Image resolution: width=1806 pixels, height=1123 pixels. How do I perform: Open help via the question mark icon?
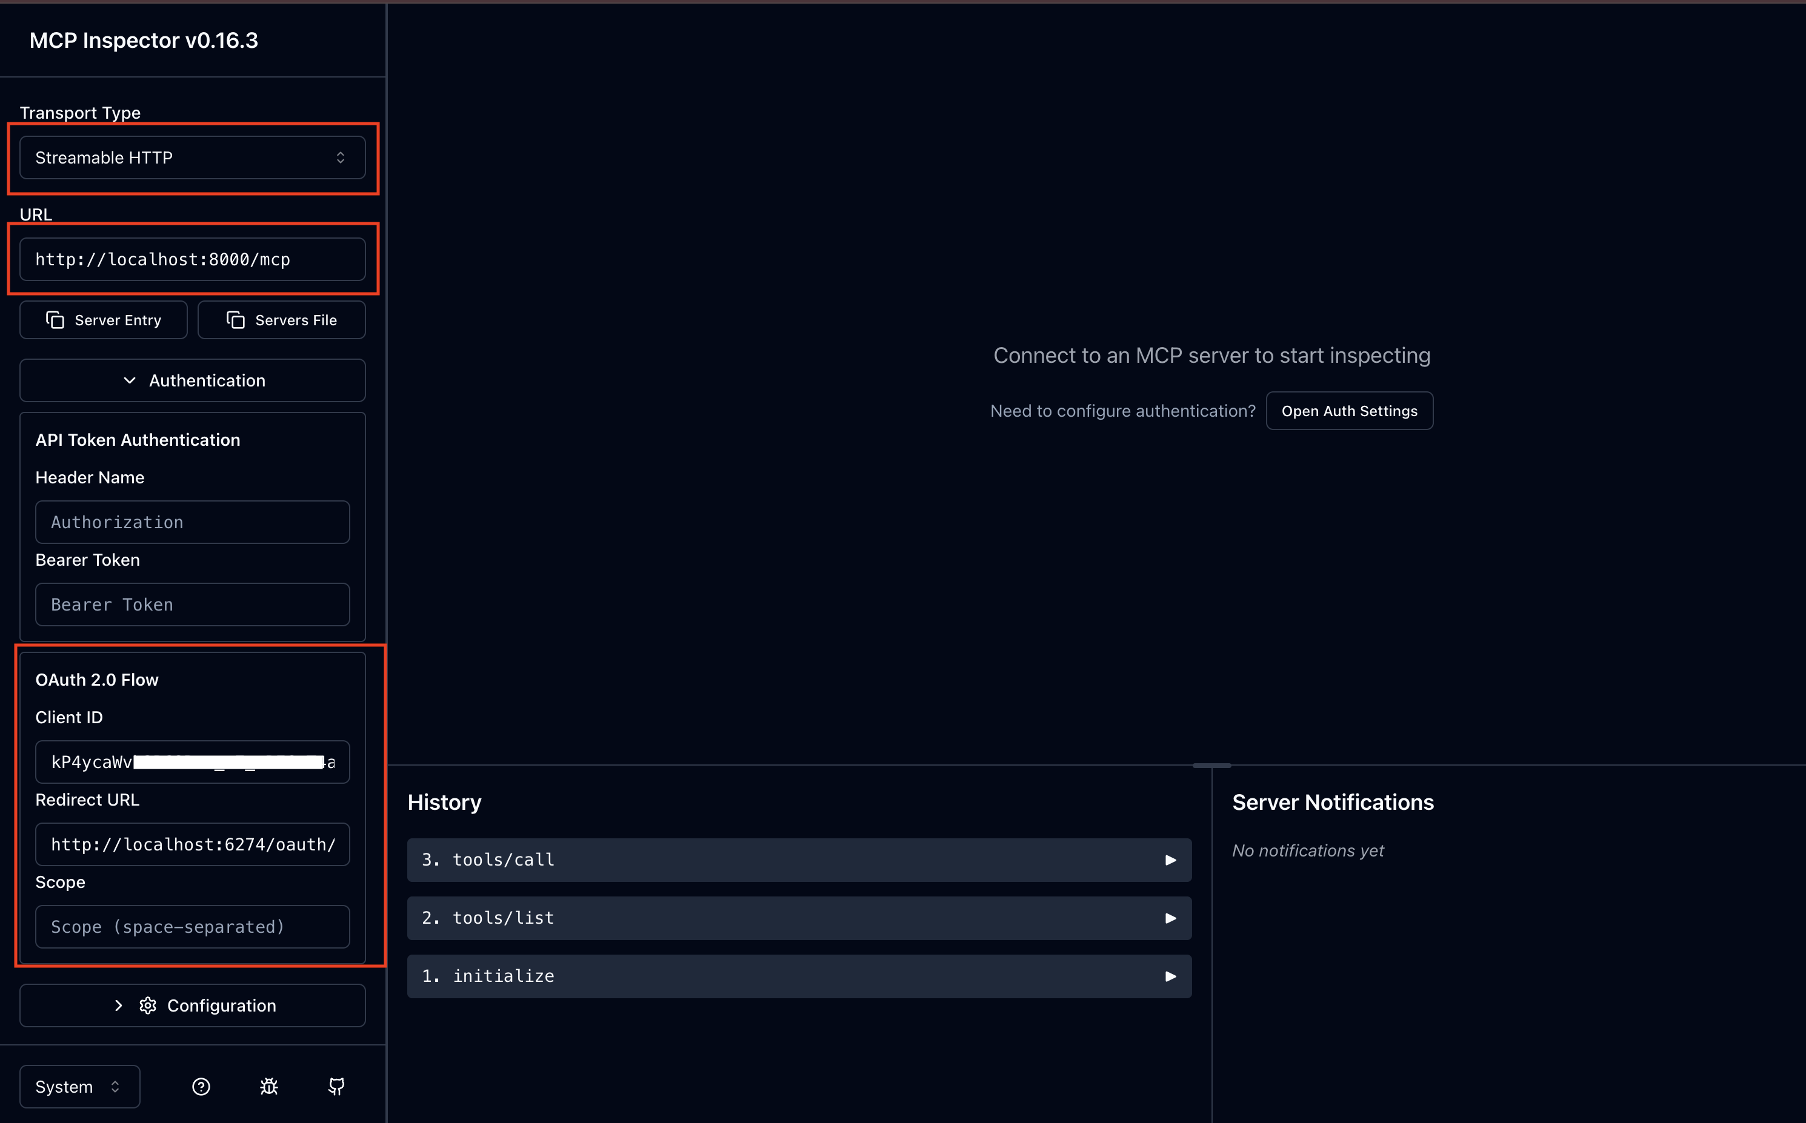tap(201, 1087)
